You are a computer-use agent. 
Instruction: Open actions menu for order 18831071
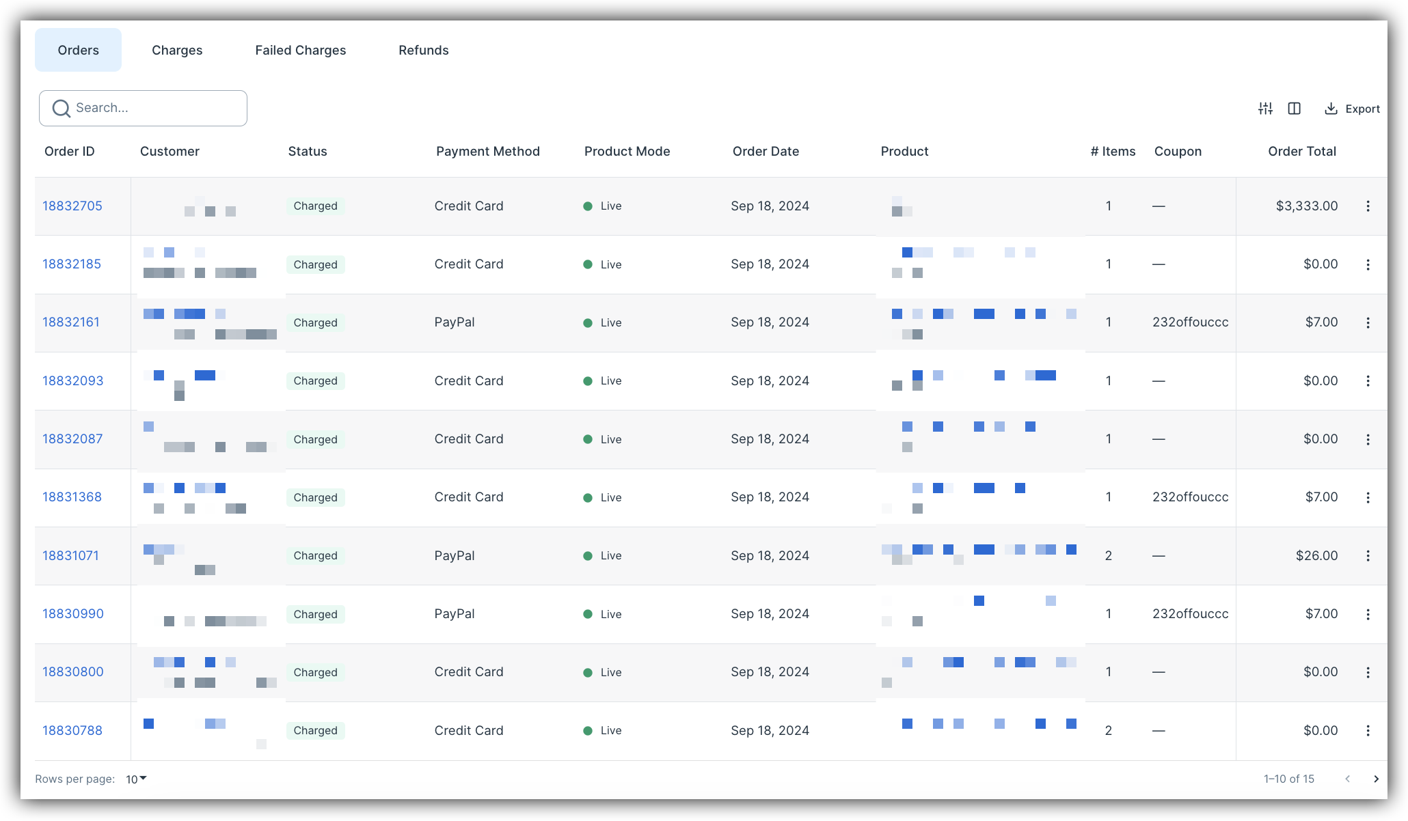[x=1368, y=556]
